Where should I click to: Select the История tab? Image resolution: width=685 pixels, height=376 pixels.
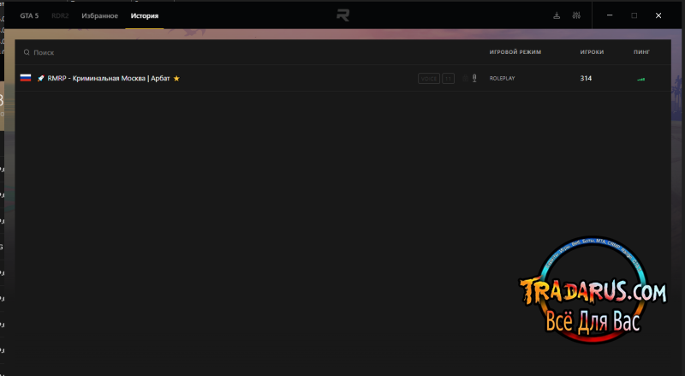(x=145, y=15)
